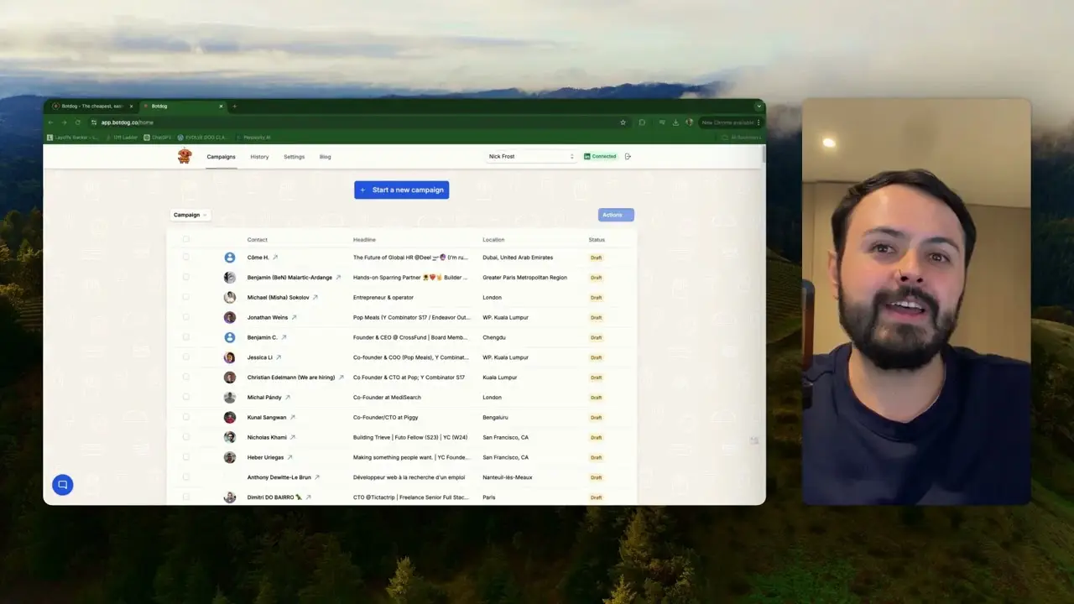Open Kunal Sangwan's external profile arrow

click(x=293, y=417)
